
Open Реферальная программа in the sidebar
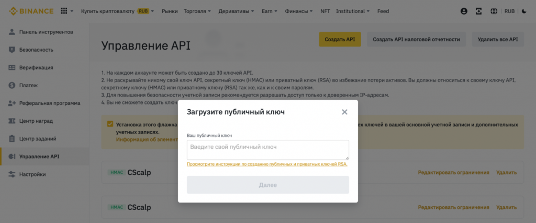[x=49, y=103]
